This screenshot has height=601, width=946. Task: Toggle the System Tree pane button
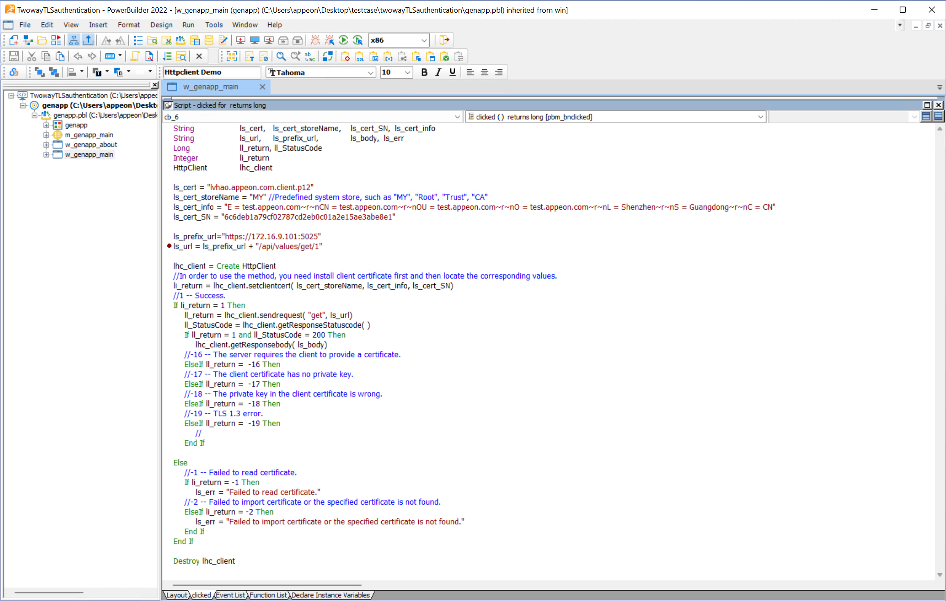point(74,40)
